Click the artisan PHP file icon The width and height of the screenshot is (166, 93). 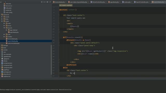(x=2, y=61)
